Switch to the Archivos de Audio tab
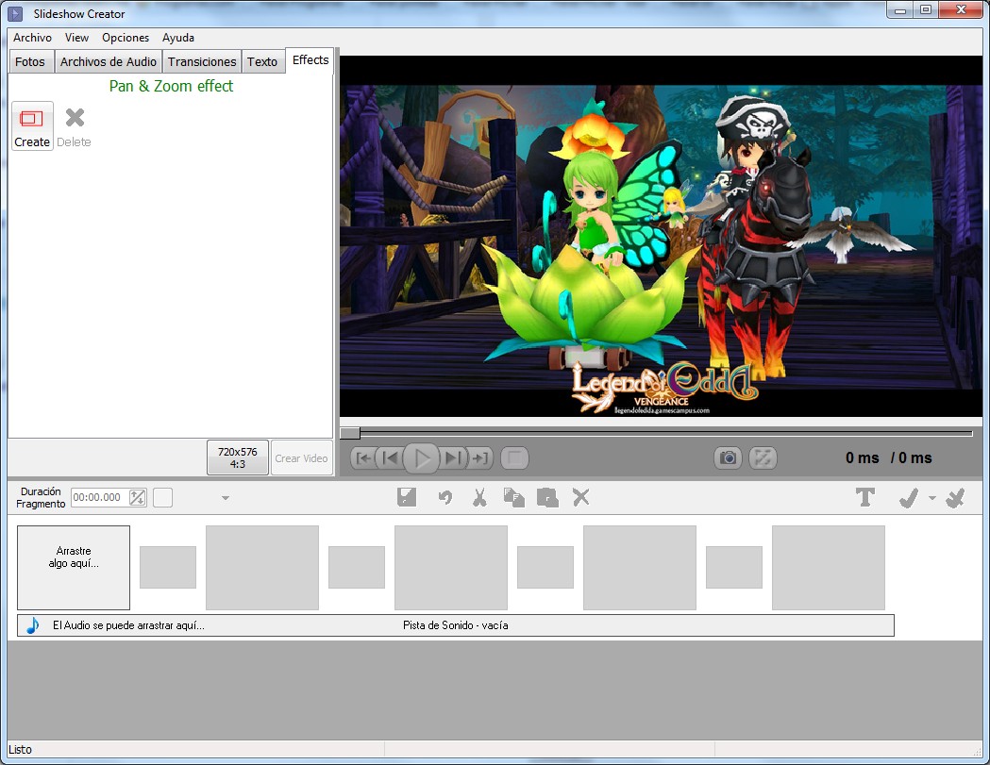Screen dimensions: 990x765 [x=109, y=62]
